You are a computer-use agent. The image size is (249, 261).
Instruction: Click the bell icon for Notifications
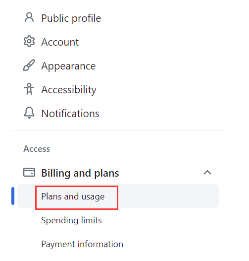tap(29, 113)
